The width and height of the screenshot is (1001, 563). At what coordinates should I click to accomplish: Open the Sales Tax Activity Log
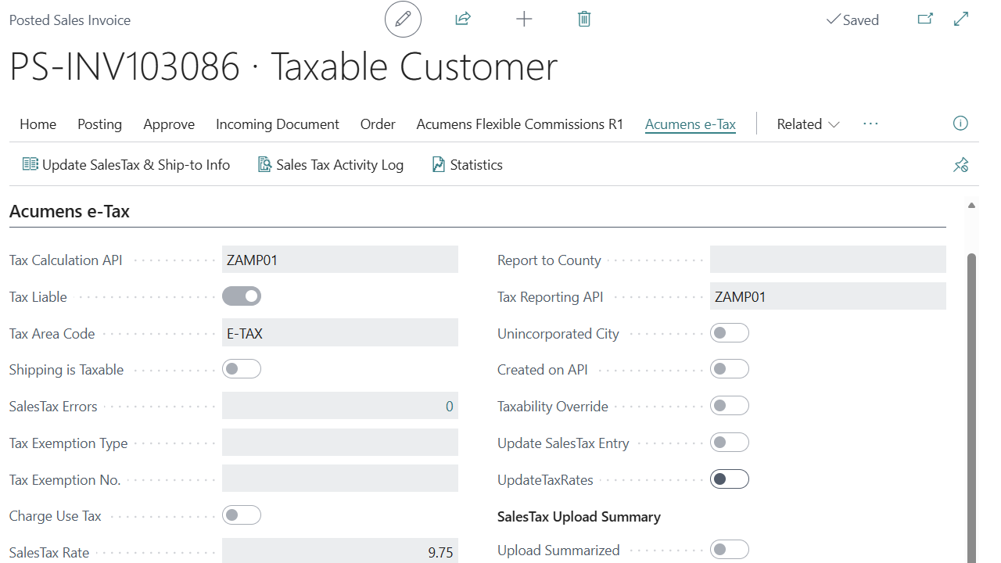pyautogui.click(x=331, y=165)
